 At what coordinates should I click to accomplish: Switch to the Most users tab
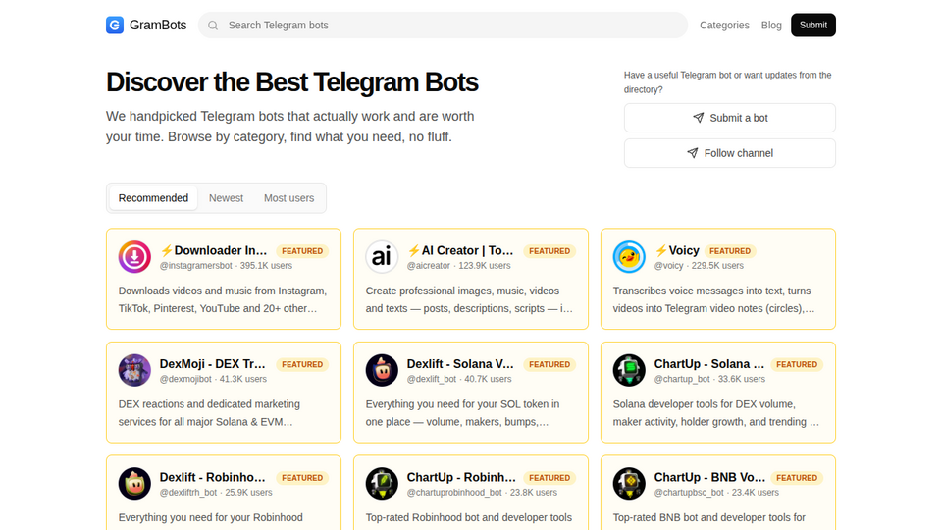288,198
